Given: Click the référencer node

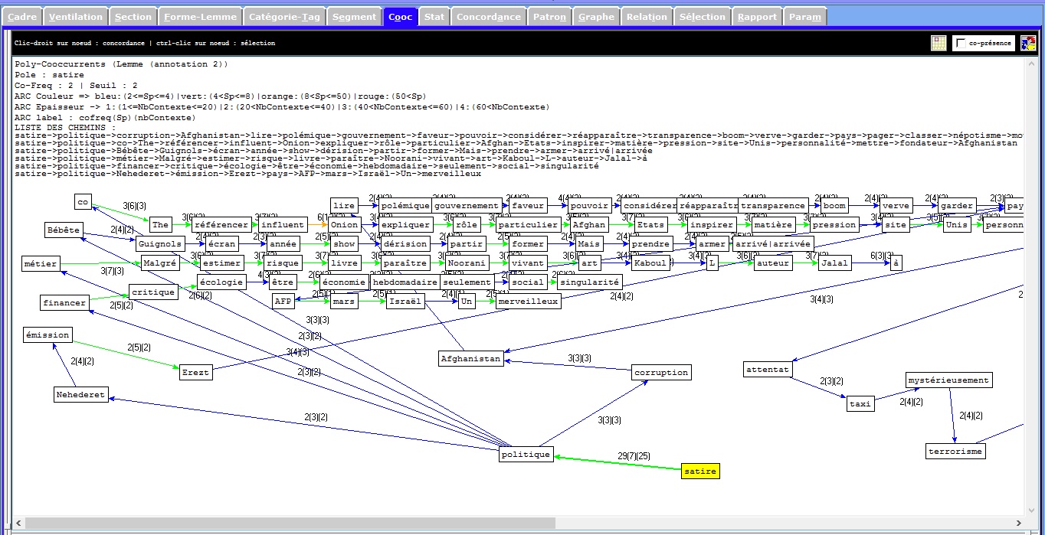Looking at the screenshot, I should tap(221, 225).
